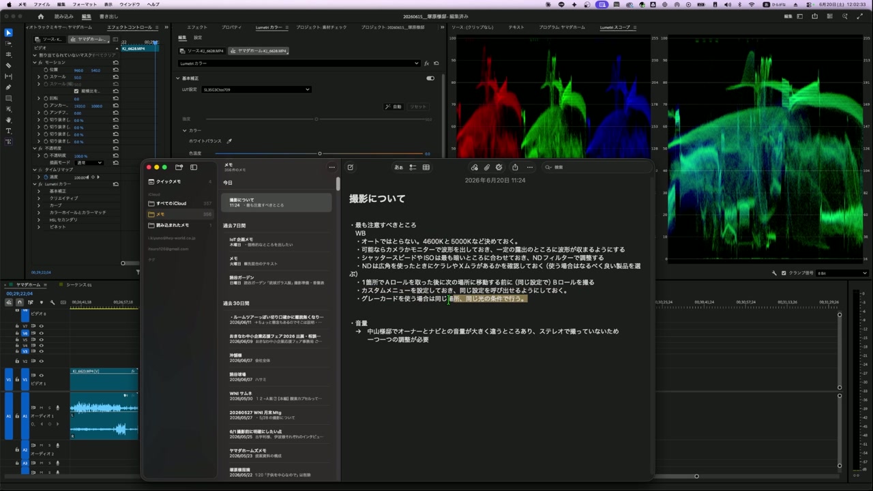The image size is (873, 491).
Task: Click the new folder icon in Notes
Action: (x=179, y=167)
